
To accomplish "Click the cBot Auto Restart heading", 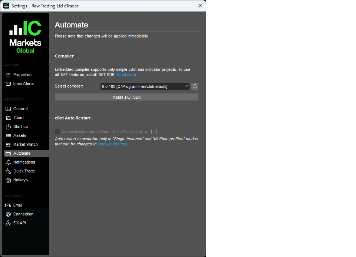I will pyautogui.click(x=73, y=118).
